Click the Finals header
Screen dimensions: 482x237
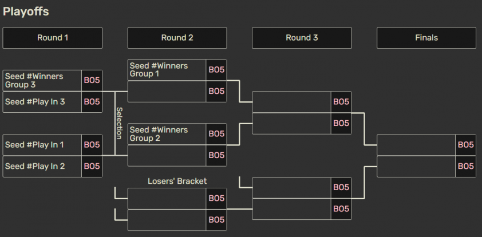coord(426,38)
